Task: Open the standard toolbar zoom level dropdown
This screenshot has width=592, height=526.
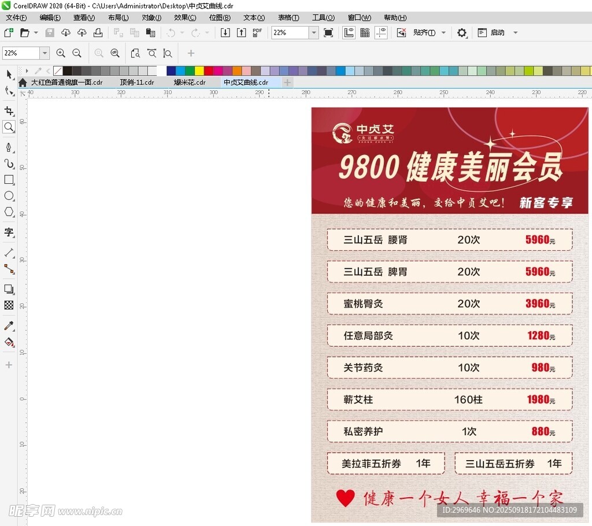Action: tap(314, 33)
